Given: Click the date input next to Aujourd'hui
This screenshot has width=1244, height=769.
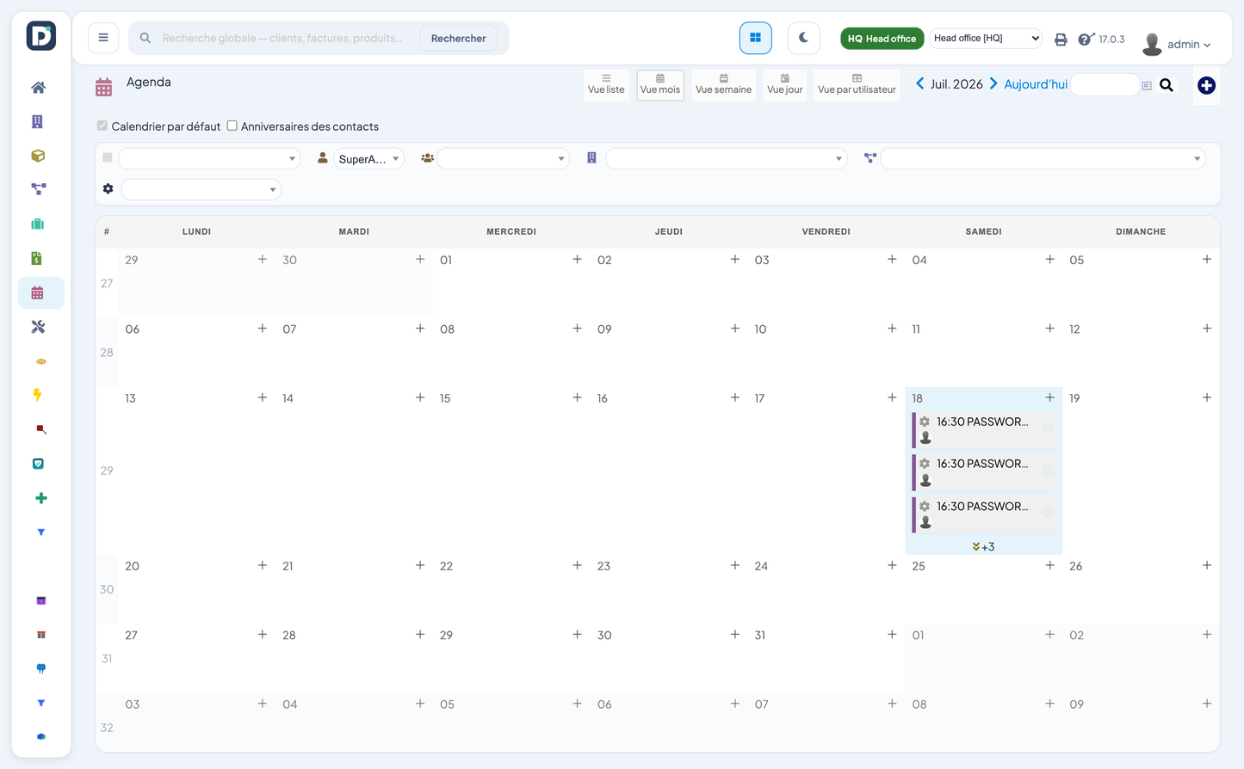Looking at the screenshot, I should click(1105, 84).
